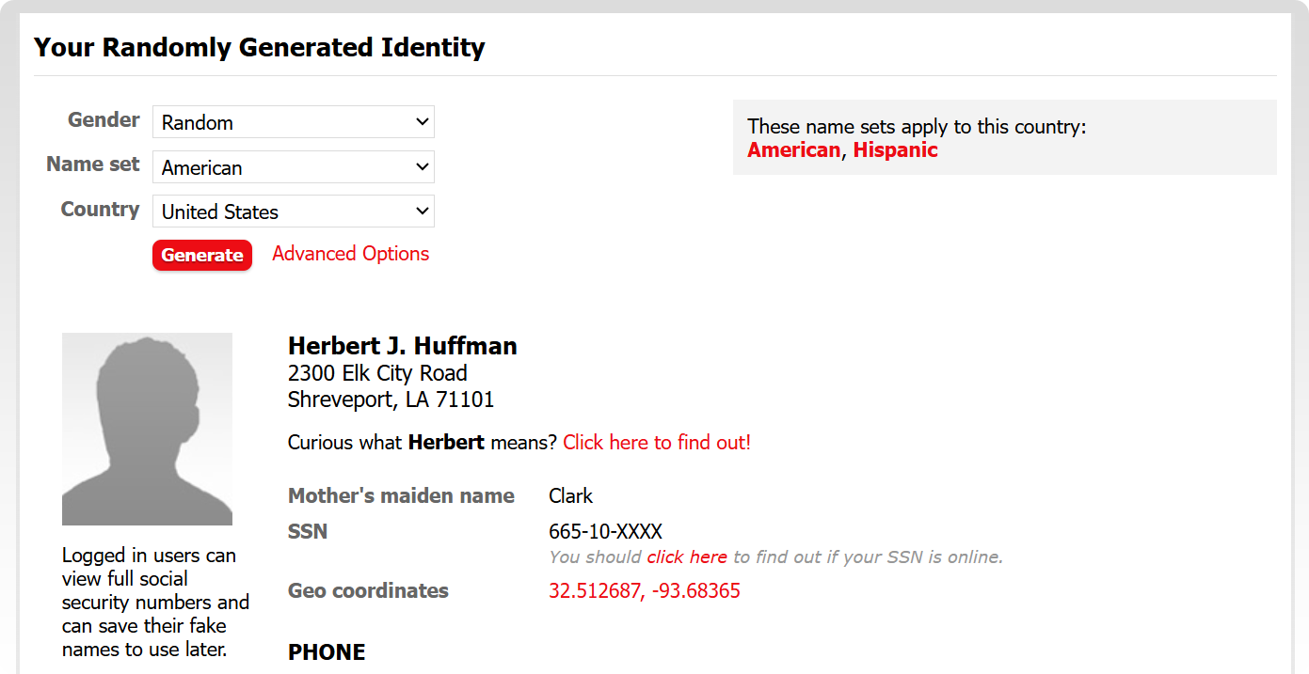Screen dimensions: 1309x674
Task: Expand the Name set dropdown
Action: point(293,167)
